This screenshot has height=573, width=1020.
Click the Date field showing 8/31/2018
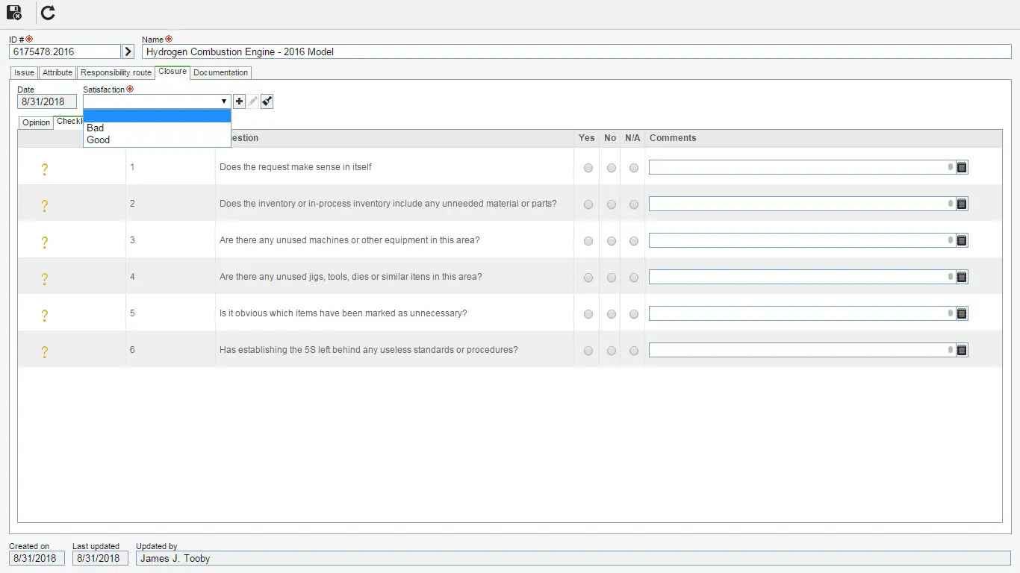[x=46, y=101]
